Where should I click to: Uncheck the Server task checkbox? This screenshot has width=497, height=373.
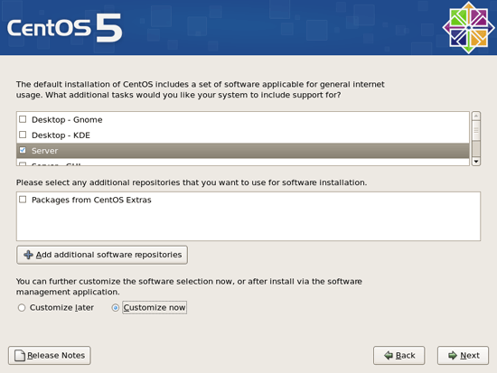point(23,150)
